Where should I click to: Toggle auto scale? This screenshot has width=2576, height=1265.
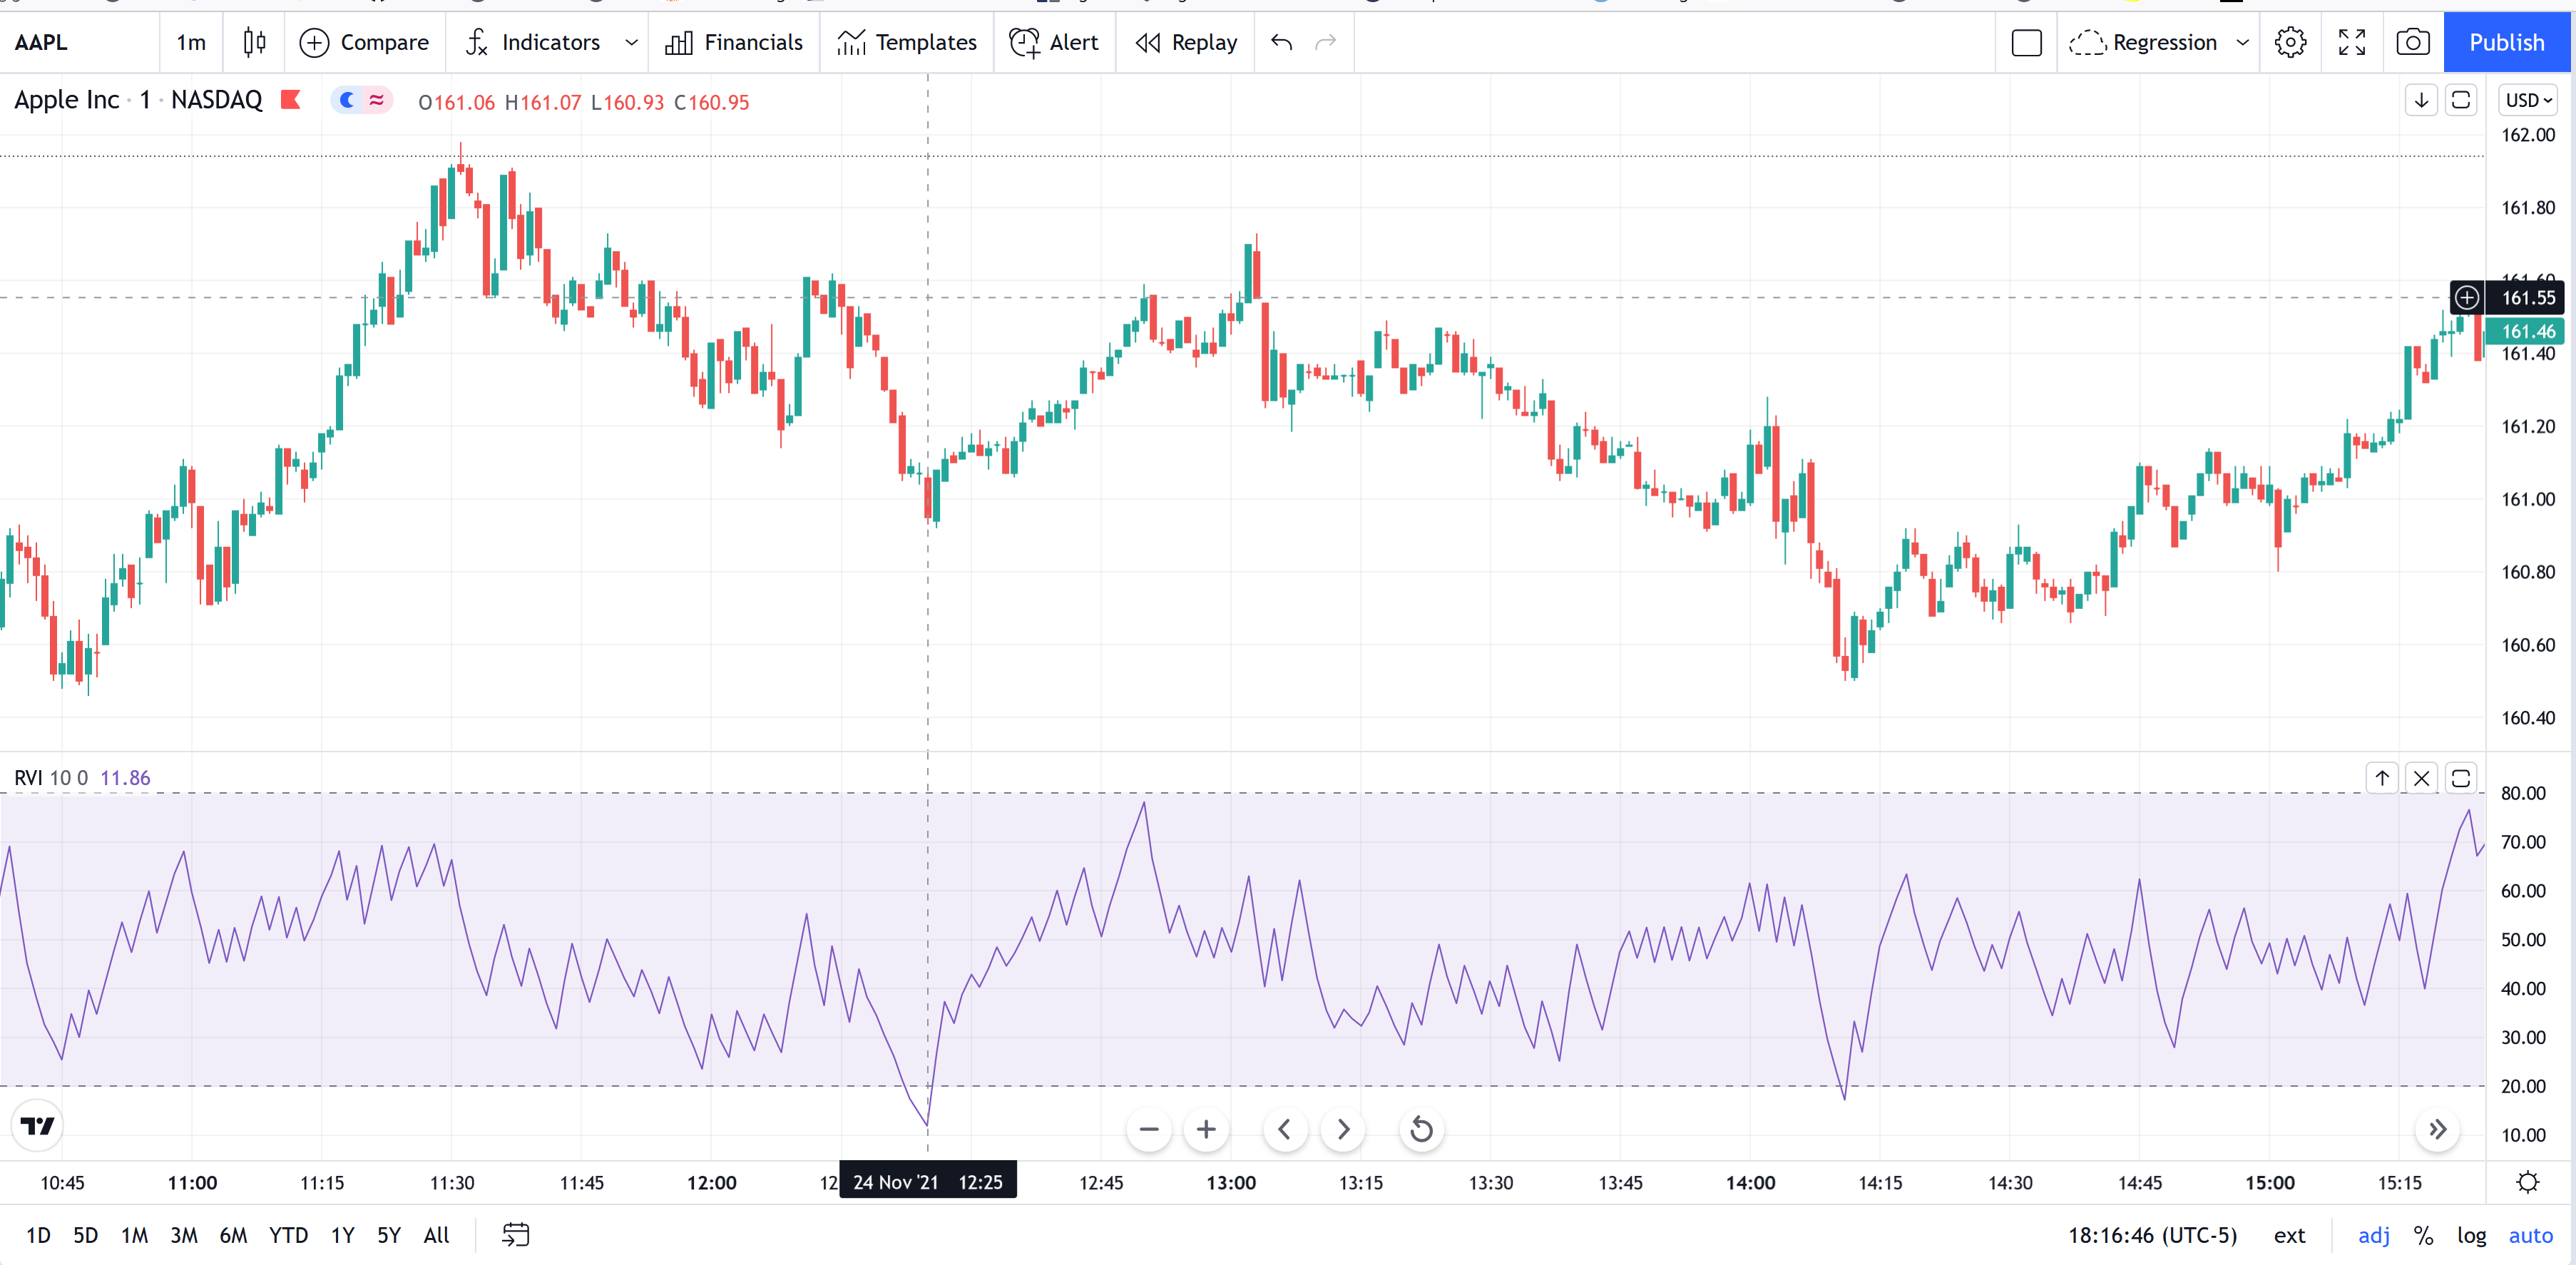click(2530, 1235)
